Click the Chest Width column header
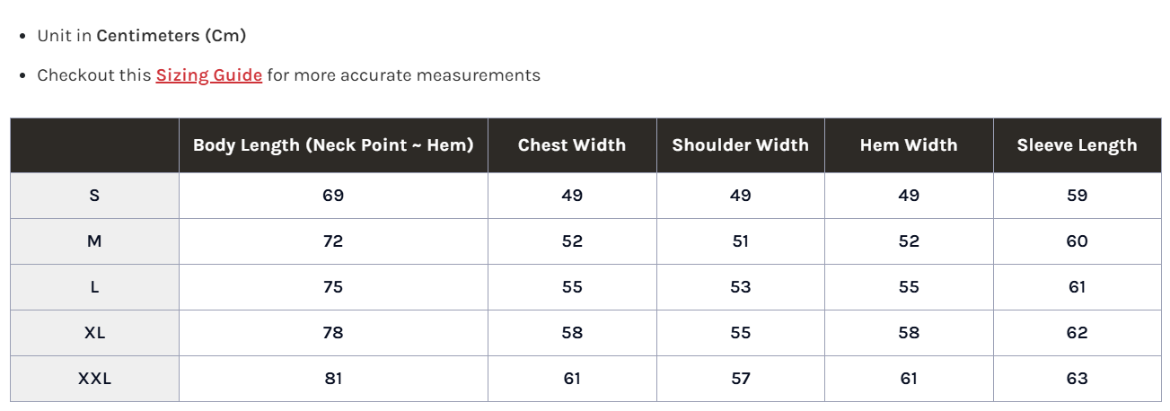Screen dimensions: 1170x411 coord(572,145)
